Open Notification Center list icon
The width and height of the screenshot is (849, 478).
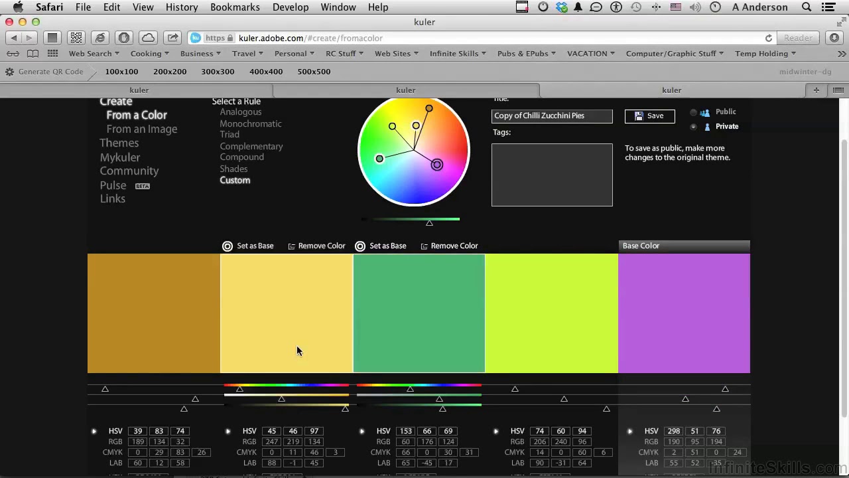828,7
